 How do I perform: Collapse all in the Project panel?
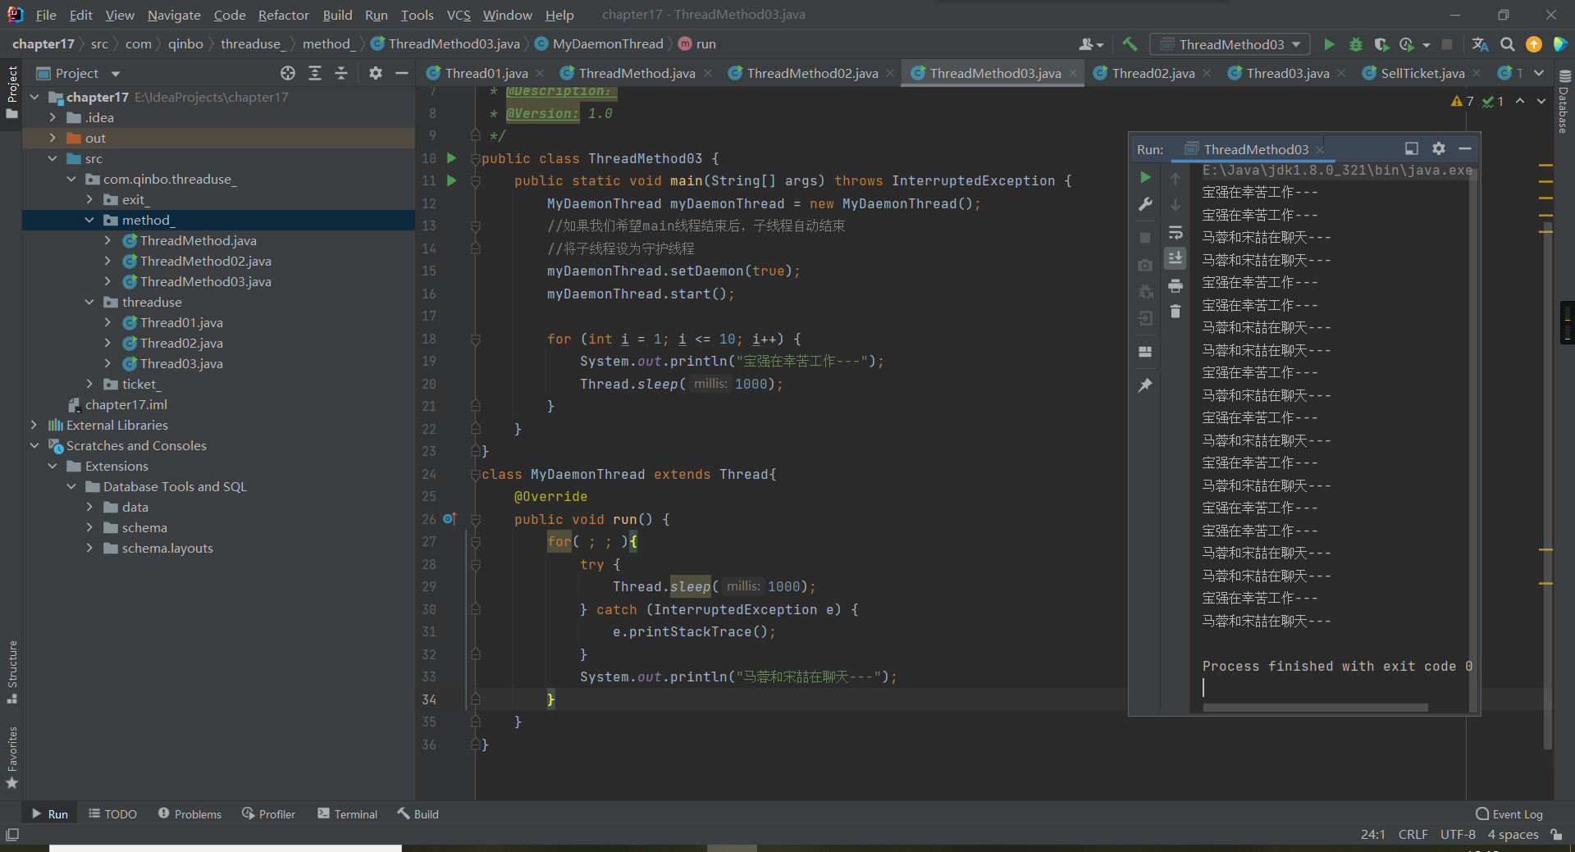341,73
